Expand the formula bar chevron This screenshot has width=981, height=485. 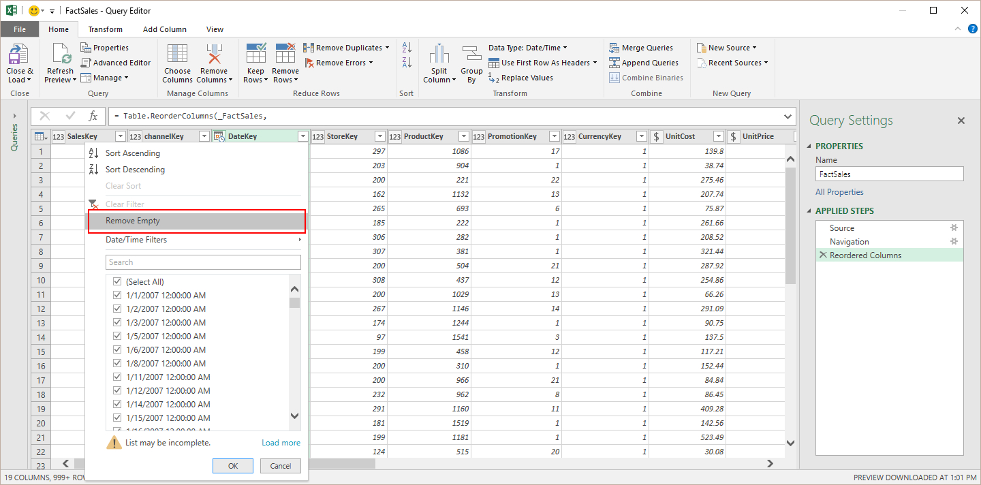788,116
